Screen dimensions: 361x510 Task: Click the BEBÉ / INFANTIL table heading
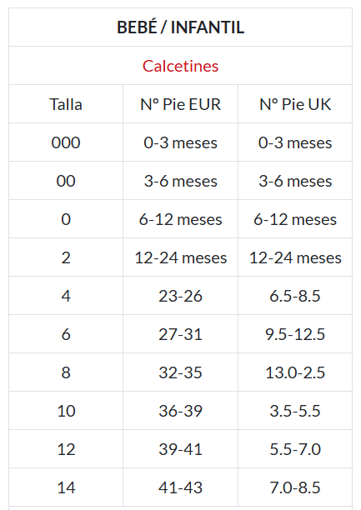coord(180,27)
